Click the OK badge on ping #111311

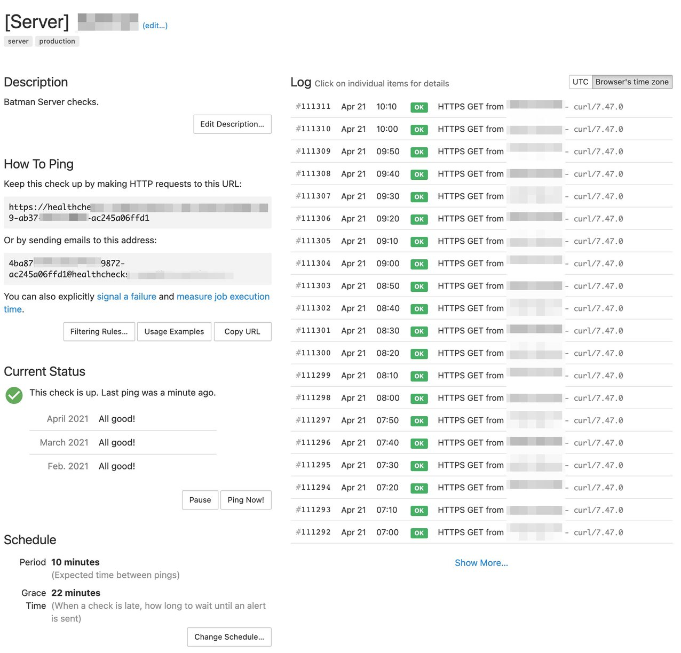tap(419, 107)
